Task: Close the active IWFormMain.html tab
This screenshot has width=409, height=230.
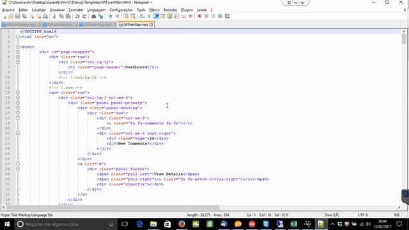Action: pyautogui.click(x=151, y=25)
